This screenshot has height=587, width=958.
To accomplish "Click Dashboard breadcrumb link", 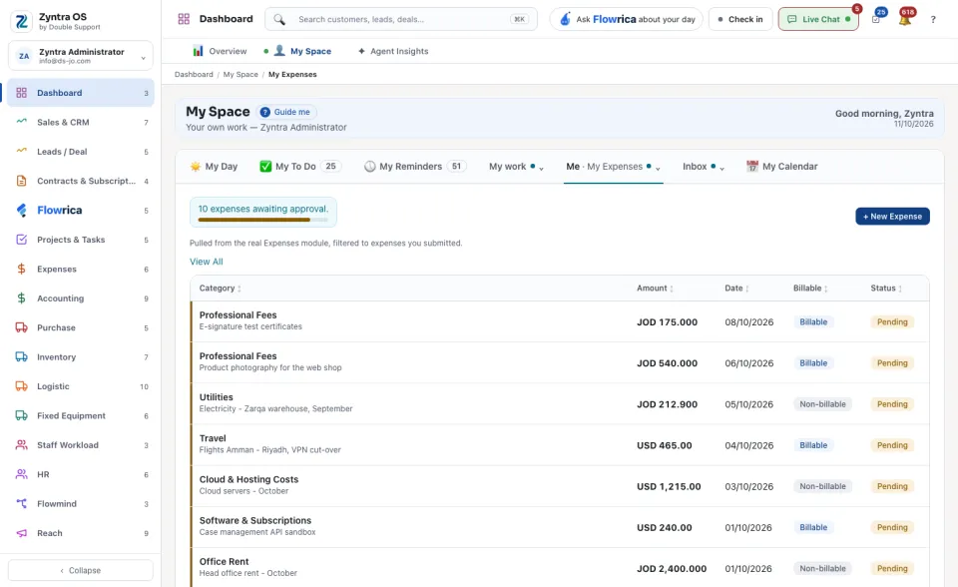I will pos(194,75).
